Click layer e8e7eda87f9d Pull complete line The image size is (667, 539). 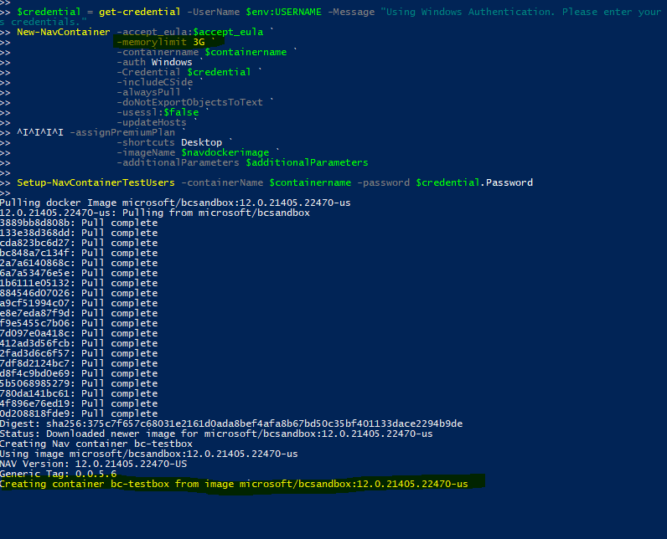(79, 314)
